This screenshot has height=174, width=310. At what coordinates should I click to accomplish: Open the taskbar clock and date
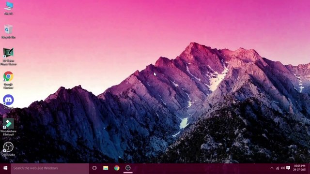click(x=299, y=168)
